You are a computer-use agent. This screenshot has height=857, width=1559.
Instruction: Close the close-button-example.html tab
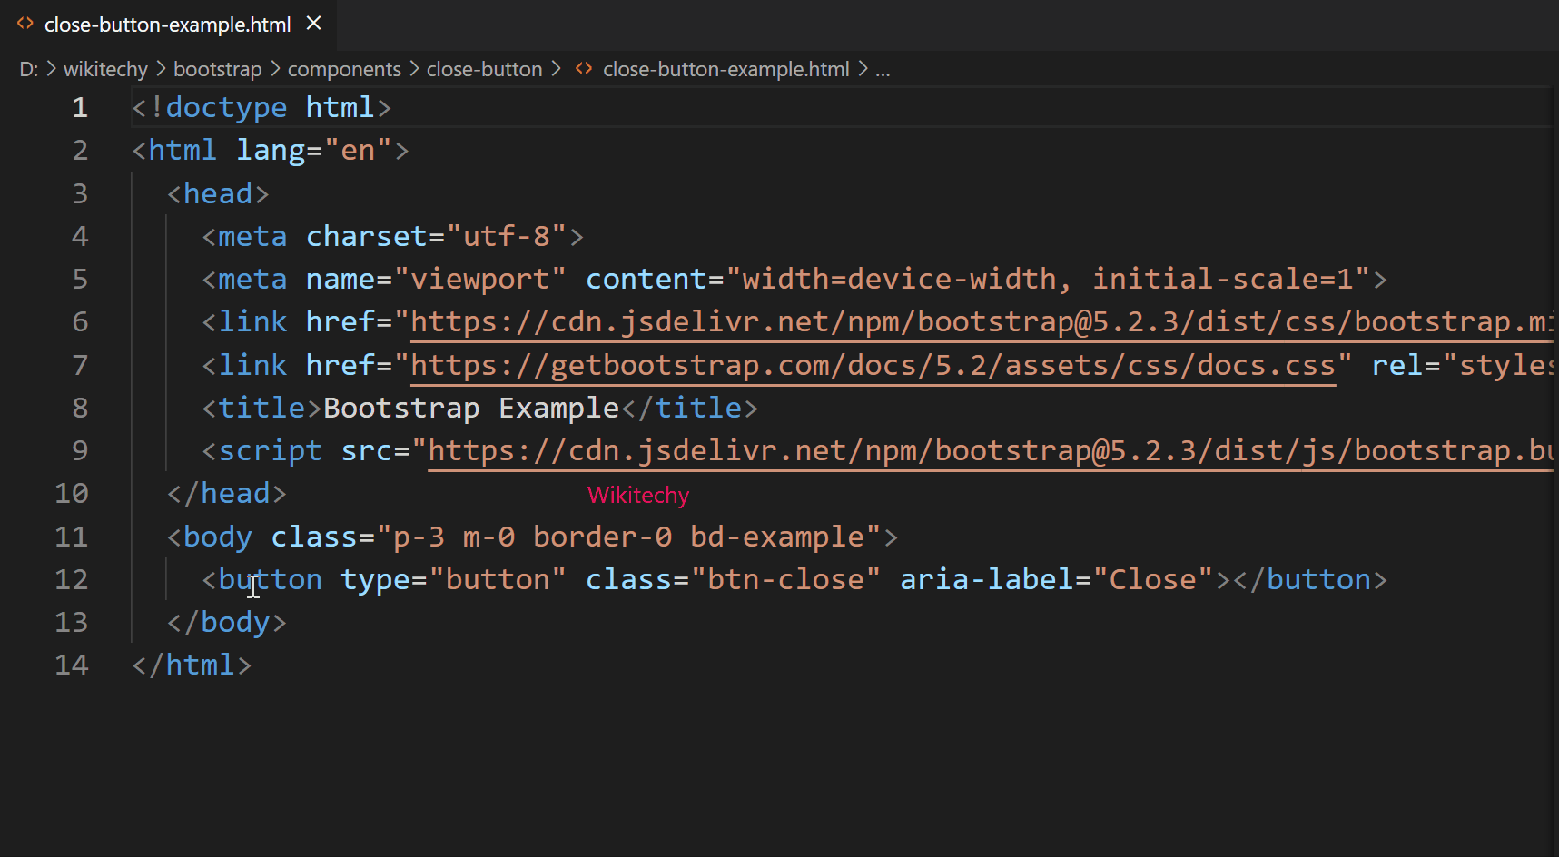coord(313,24)
